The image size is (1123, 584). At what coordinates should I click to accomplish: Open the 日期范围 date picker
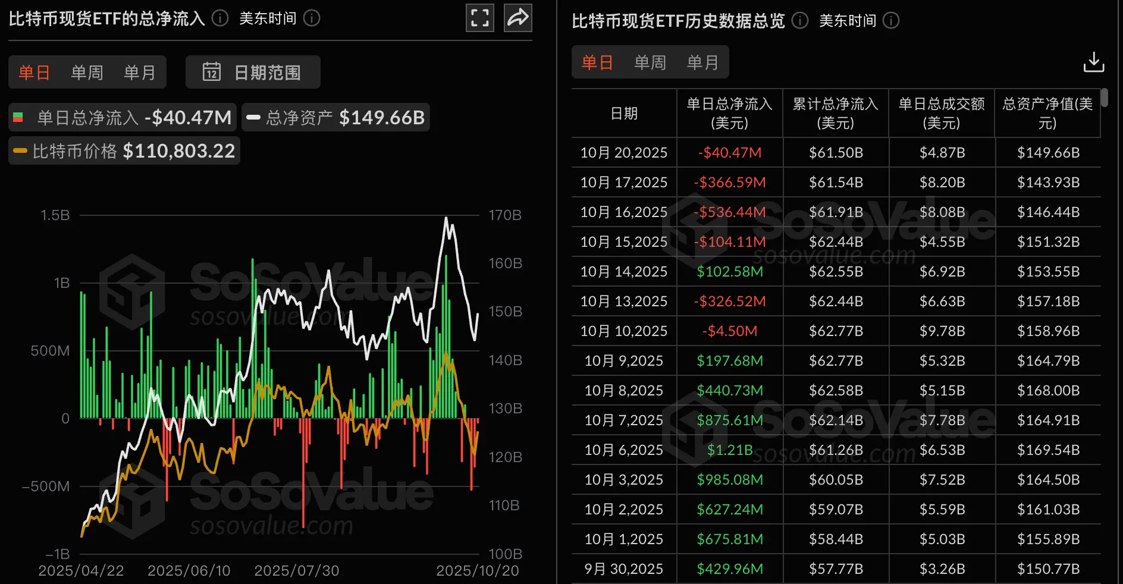(252, 71)
